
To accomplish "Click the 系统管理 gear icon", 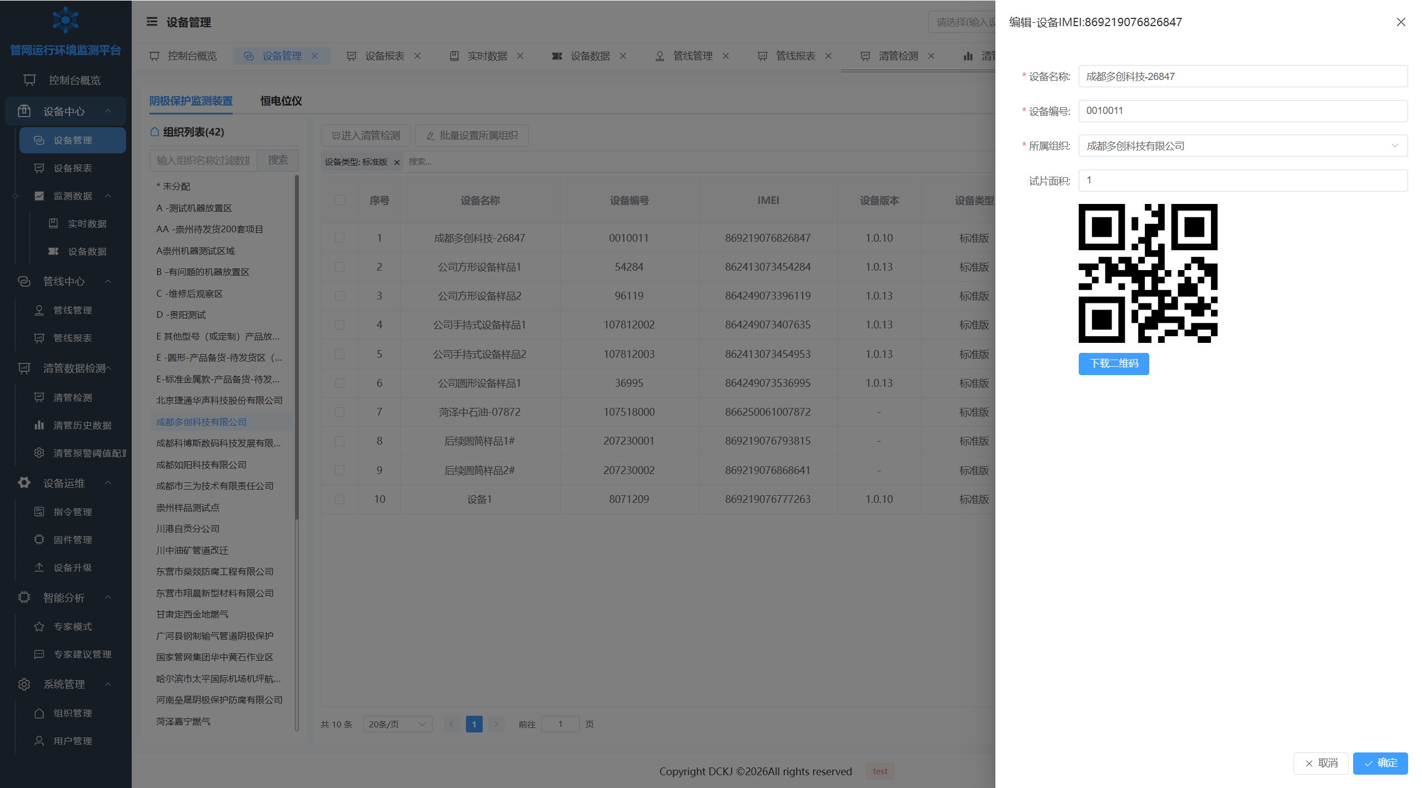I will (24, 684).
